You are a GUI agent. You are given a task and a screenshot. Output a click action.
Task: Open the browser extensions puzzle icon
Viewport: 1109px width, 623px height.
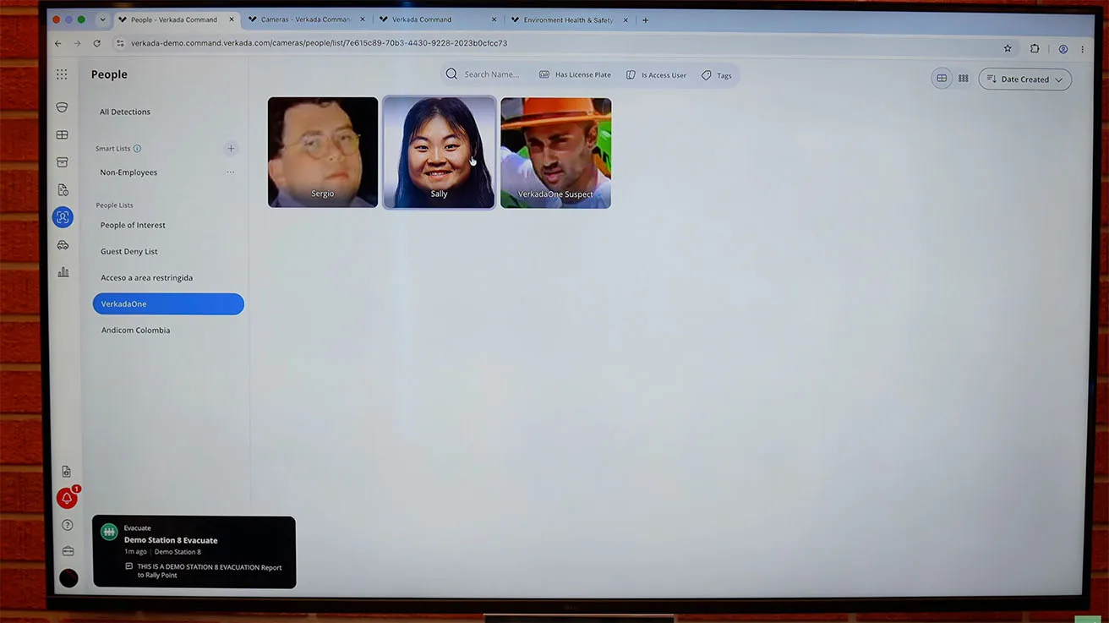tap(1035, 49)
